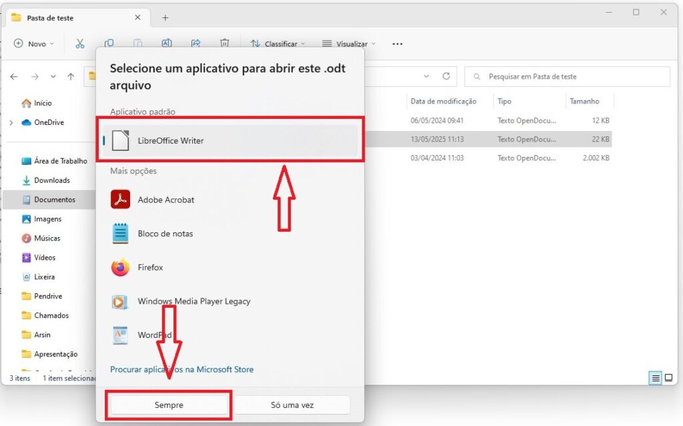The height and width of the screenshot is (426, 683).
Task: Click the Rename icon in toolbar
Action: (167, 43)
